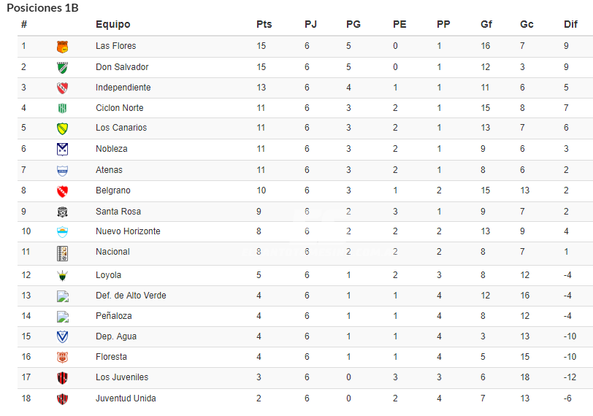Click the Nuevo Horizonte team name
The height and width of the screenshot is (416, 593).
[x=128, y=231]
